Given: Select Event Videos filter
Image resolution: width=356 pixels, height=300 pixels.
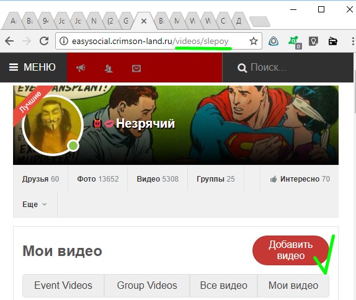Looking at the screenshot, I should click(63, 286).
